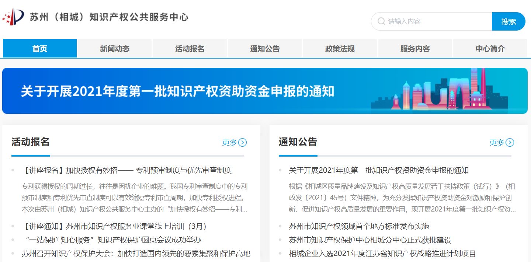
Task: Go to the 通知公告 navigation tab
Action: (265, 49)
